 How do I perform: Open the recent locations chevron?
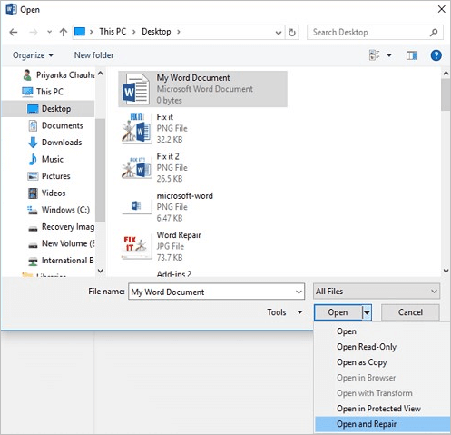pyautogui.click(x=49, y=32)
